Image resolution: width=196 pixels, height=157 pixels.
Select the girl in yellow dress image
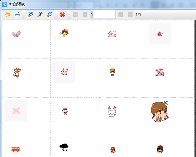(64, 33)
